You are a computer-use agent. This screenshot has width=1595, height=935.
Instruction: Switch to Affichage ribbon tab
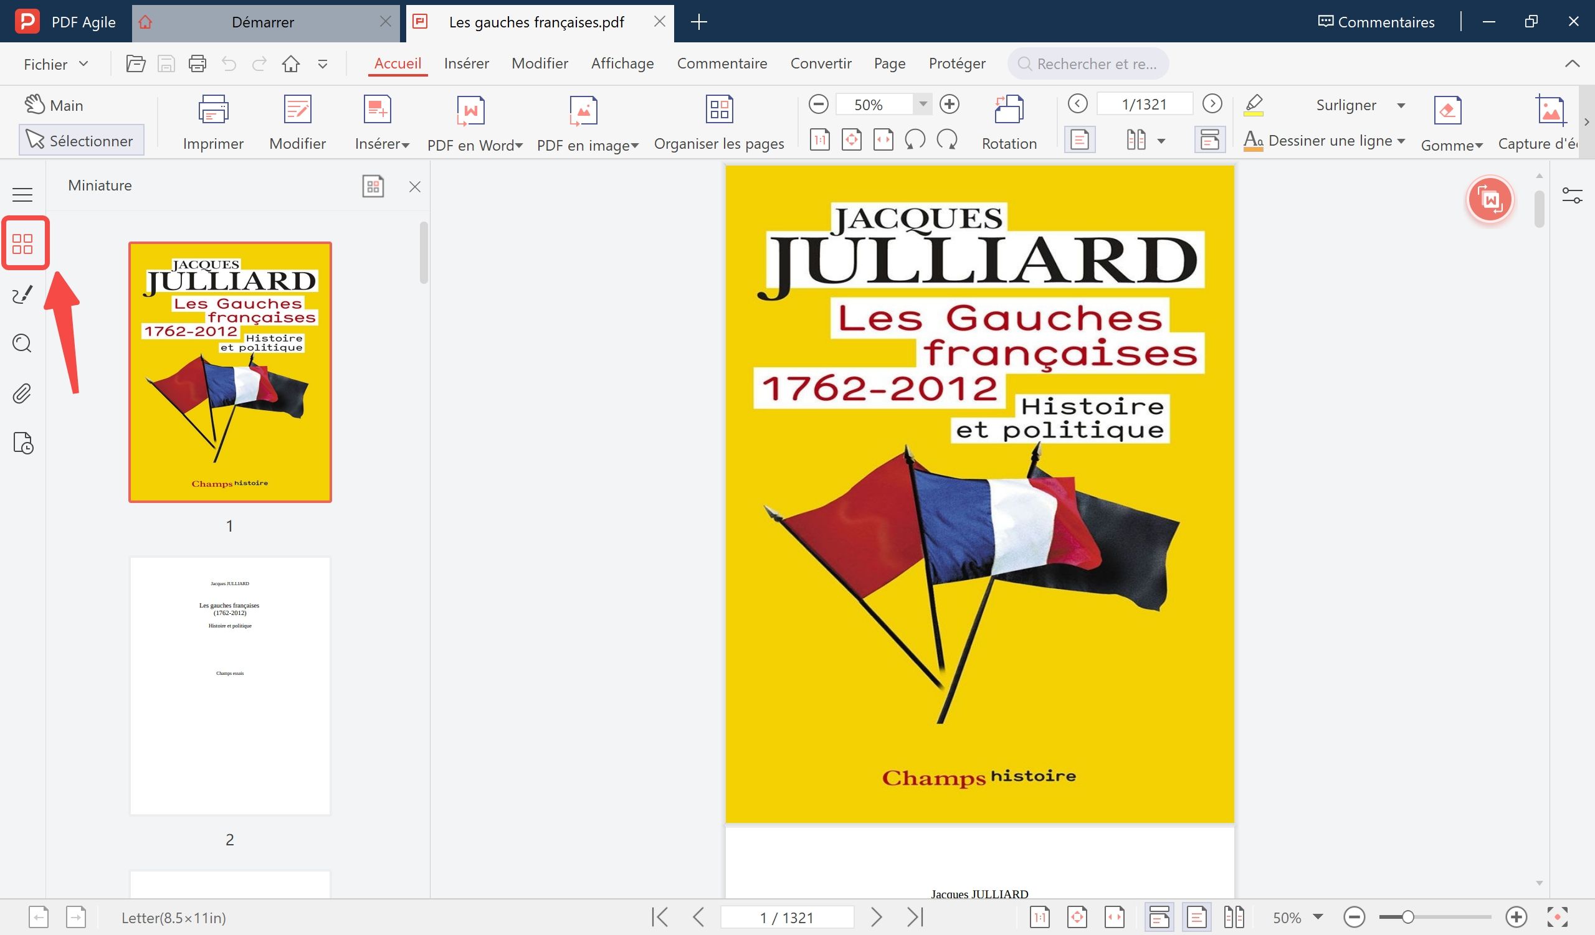point(622,63)
